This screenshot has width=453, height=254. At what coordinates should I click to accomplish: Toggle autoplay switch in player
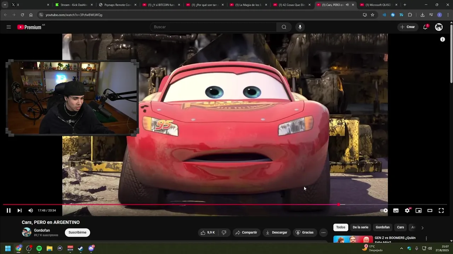pyautogui.click(x=384, y=211)
